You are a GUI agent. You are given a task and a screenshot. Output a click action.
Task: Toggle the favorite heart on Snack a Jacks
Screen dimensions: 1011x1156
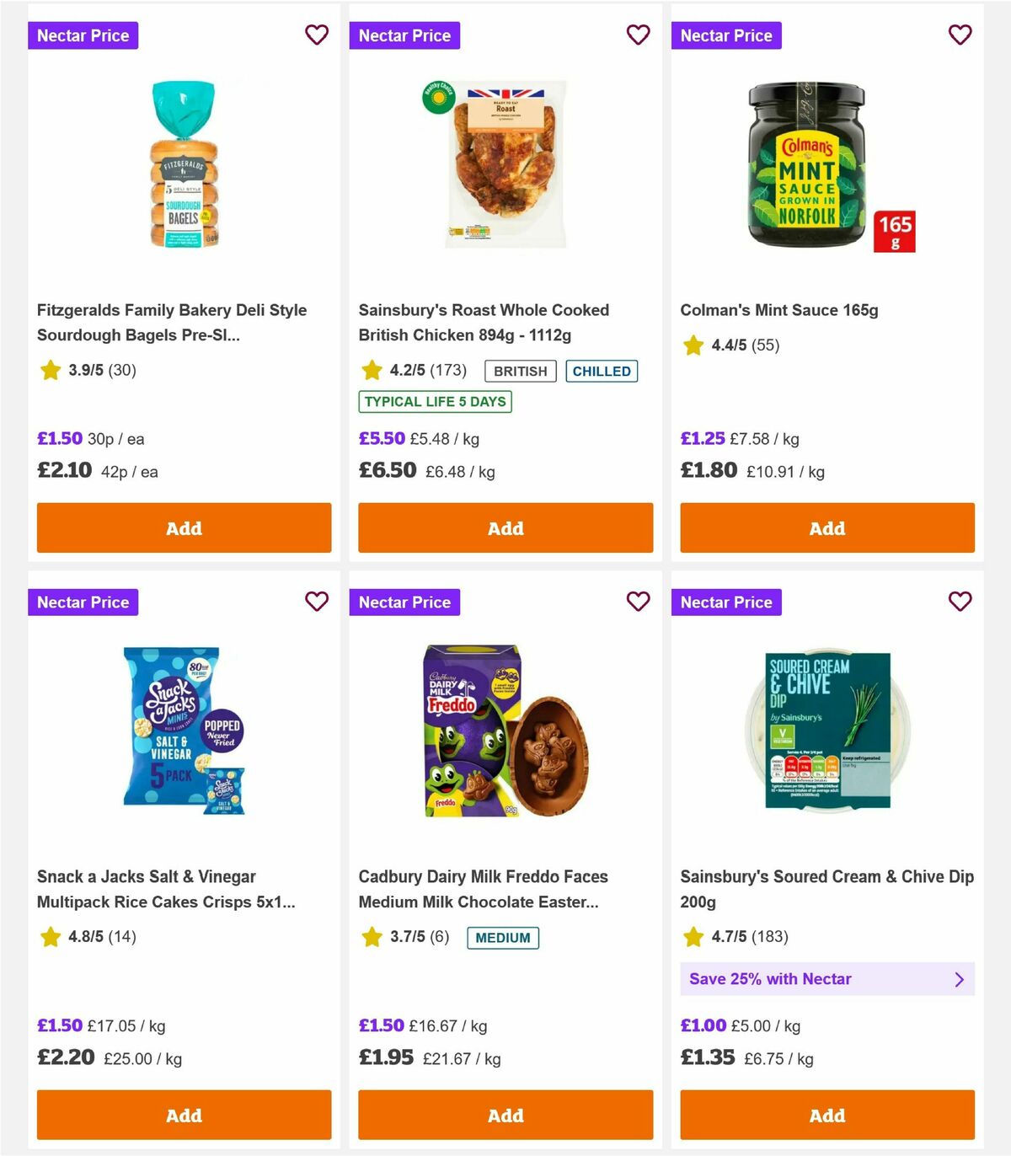click(316, 602)
